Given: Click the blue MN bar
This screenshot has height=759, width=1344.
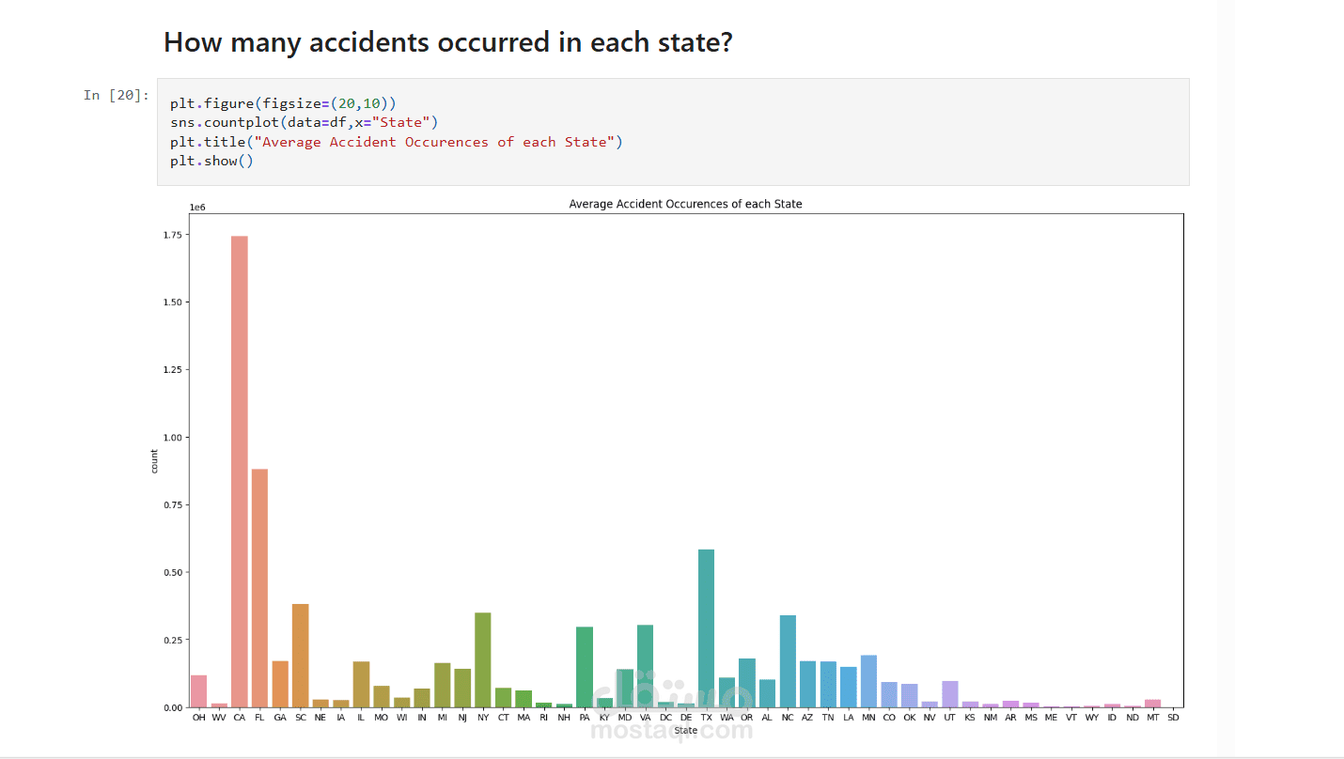Looking at the screenshot, I should click(x=868, y=681).
